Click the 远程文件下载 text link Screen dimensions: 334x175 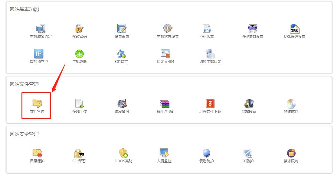[x=210, y=111]
